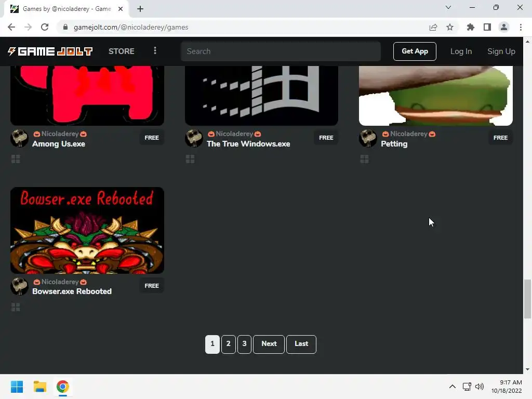The width and height of the screenshot is (532, 399).
Task: Click Nicoladerey avatar beside Petting
Action: 368,138
